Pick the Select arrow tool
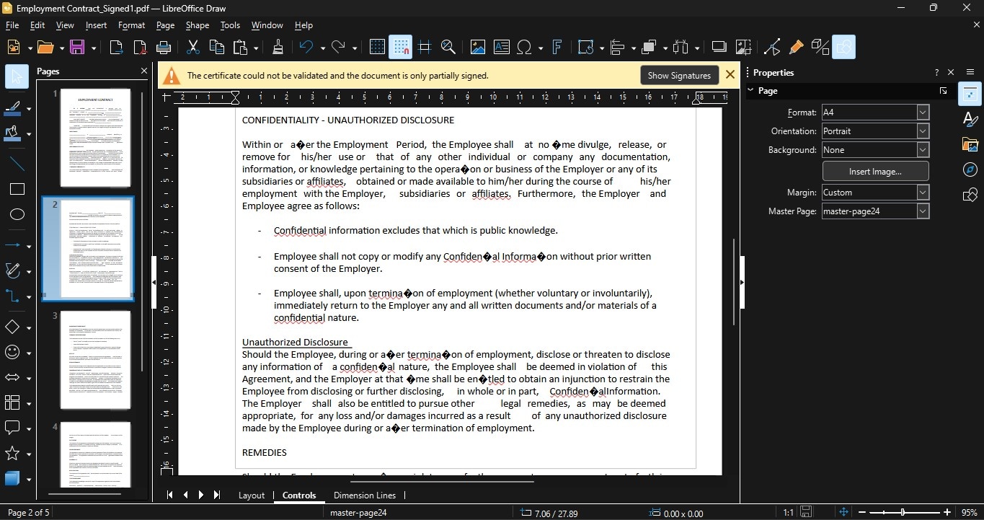 pyautogui.click(x=17, y=76)
